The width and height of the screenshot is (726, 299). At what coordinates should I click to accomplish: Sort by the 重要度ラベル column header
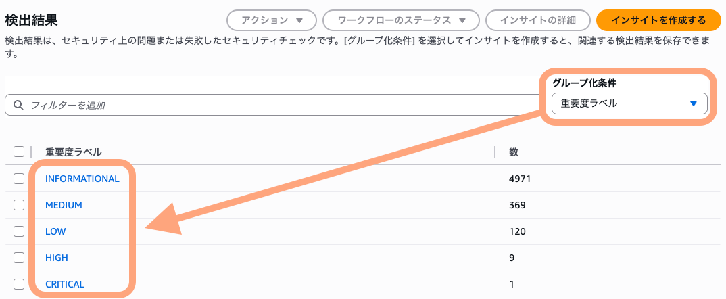click(73, 152)
